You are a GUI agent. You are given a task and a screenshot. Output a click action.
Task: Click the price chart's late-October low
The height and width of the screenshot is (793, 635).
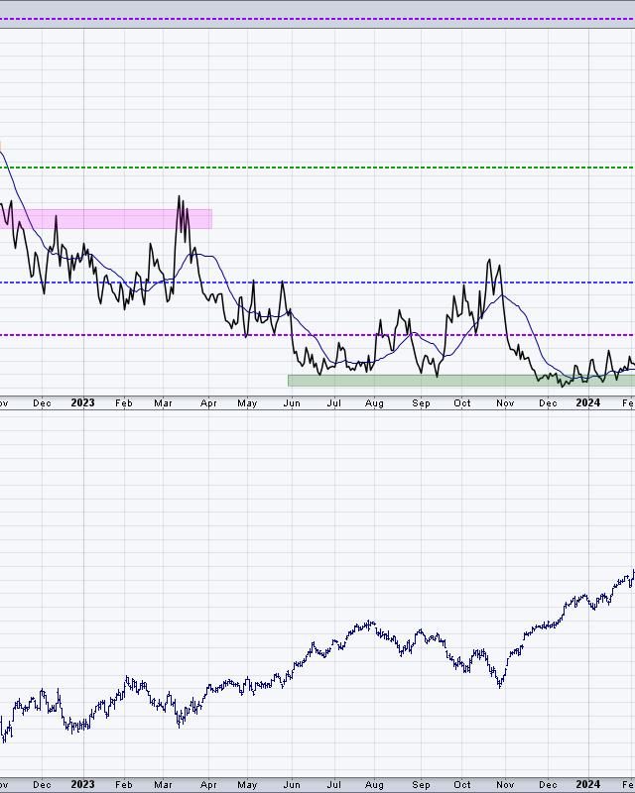tap(499, 685)
